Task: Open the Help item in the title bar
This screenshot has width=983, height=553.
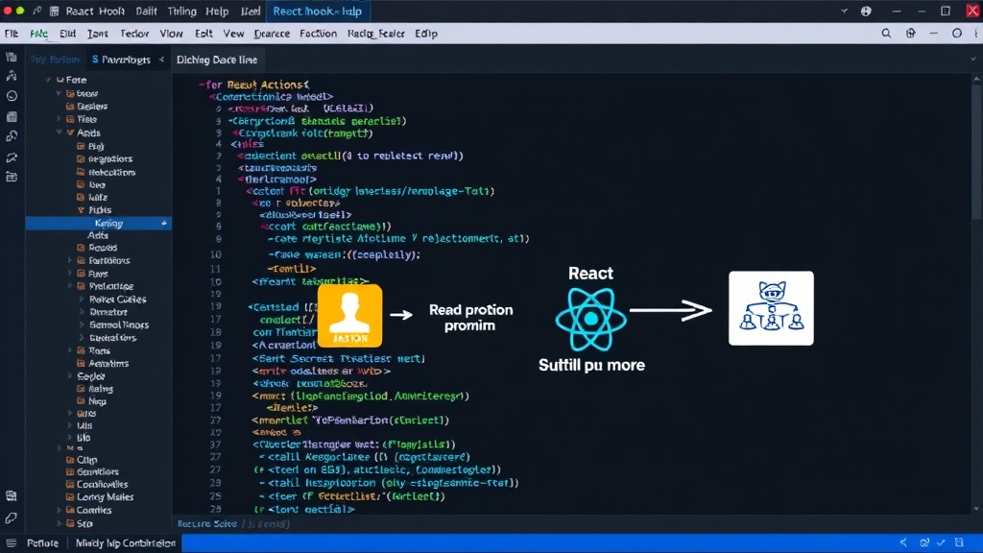Action: 217,12
